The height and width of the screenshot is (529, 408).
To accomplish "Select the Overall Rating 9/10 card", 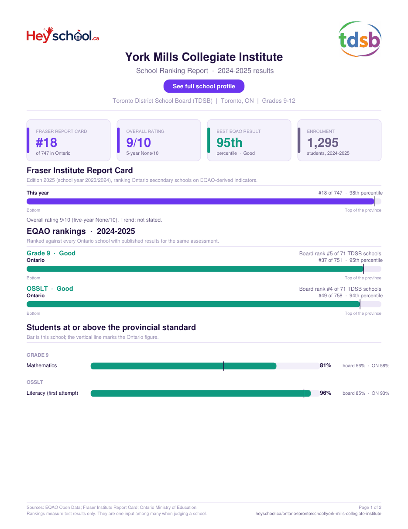I will (x=159, y=140).
